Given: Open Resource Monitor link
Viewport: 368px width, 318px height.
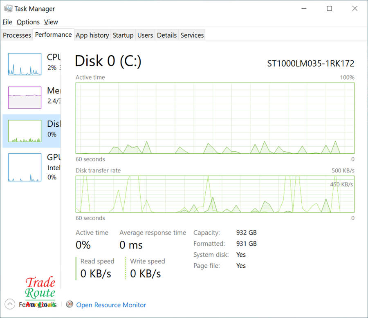Looking at the screenshot, I should click(x=111, y=305).
